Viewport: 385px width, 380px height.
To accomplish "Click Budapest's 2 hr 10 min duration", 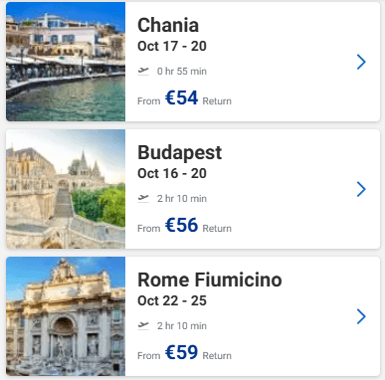I will coord(182,199).
